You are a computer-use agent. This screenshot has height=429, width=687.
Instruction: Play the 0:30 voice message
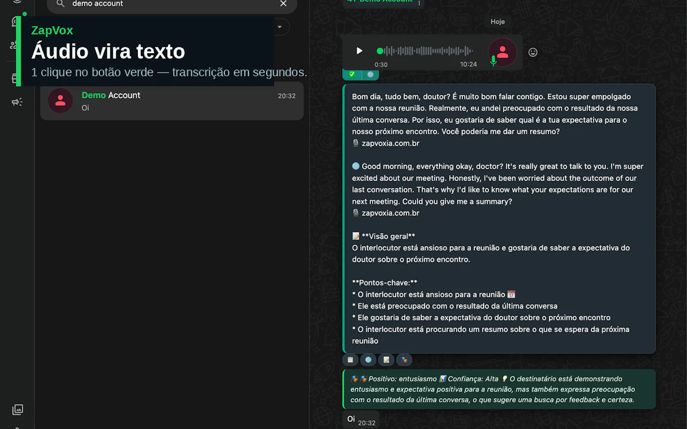pos(359,51)
